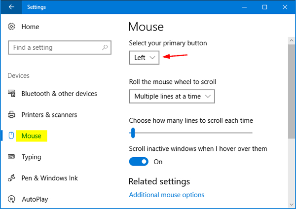Open Additional mouse options link
This screenshot has height=209, width=296.
coord(166,195)
